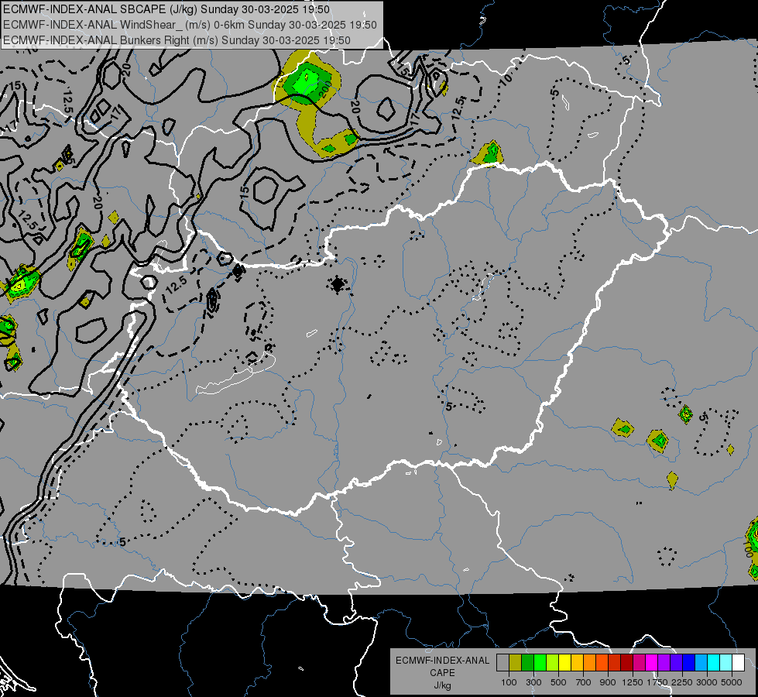Click the WindShear_ (m/s) 0-6km title line
This screenshot has width=758, height=697.
[190, 25]
